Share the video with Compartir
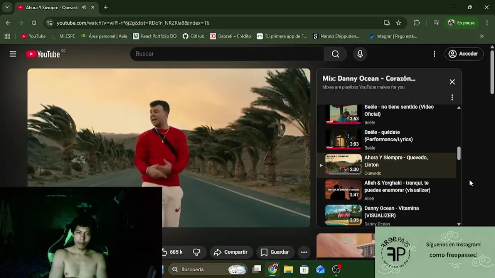 (x=231, y=252)
